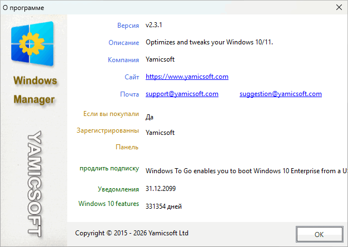Click the 'продлить подписку' label
The height and width of the screenshot is (247, 348).
pyautogui.click(x=109, y=169)
